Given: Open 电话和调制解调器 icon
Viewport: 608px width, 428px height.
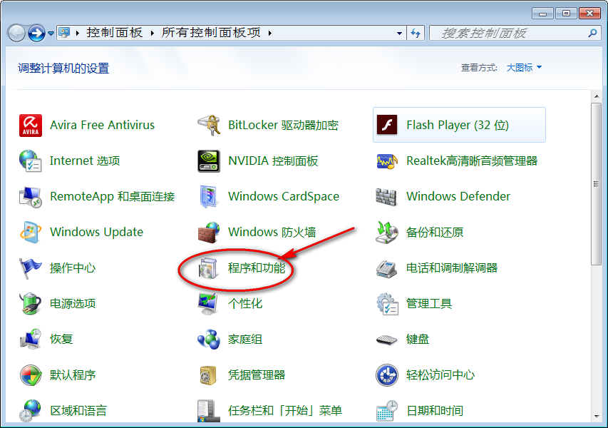Looking at the screenshot, I should pyautogui.click(x=387, y=268).
